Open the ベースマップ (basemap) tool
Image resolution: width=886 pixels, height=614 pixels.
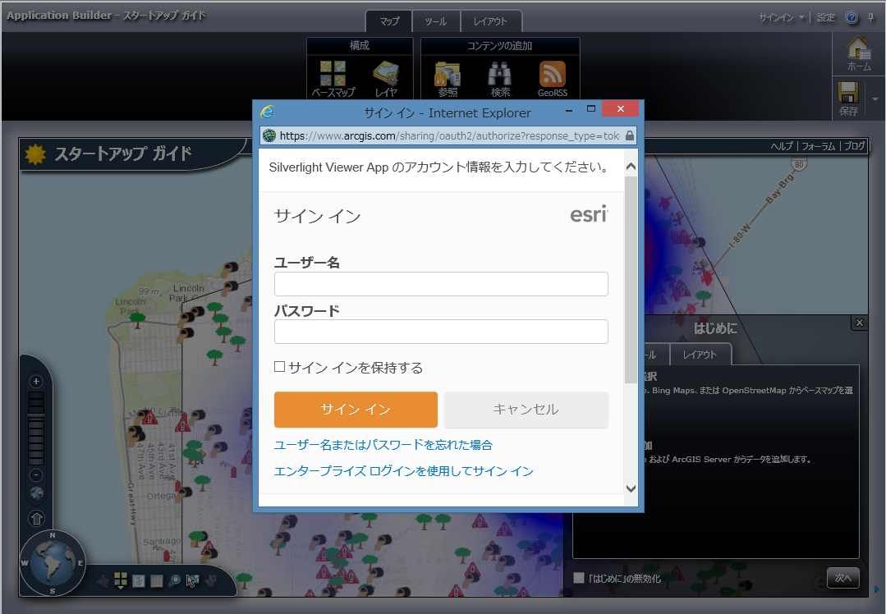pos(333,78)
